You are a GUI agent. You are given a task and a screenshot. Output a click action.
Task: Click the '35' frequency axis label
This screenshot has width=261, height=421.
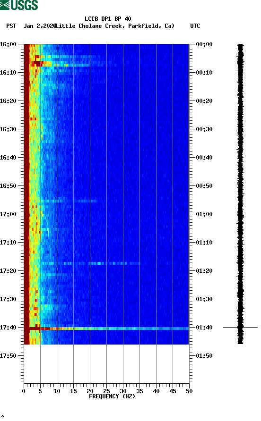click(x=139, y=391)
